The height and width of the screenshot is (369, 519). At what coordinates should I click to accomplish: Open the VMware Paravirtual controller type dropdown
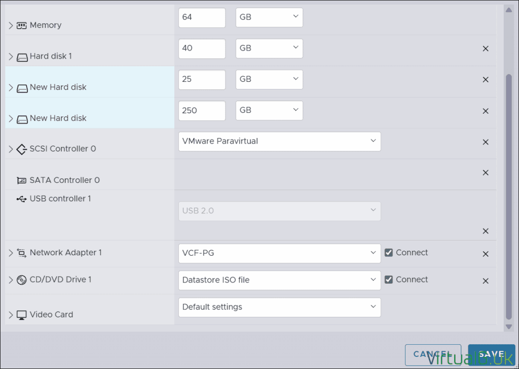(x=279, y=142)
